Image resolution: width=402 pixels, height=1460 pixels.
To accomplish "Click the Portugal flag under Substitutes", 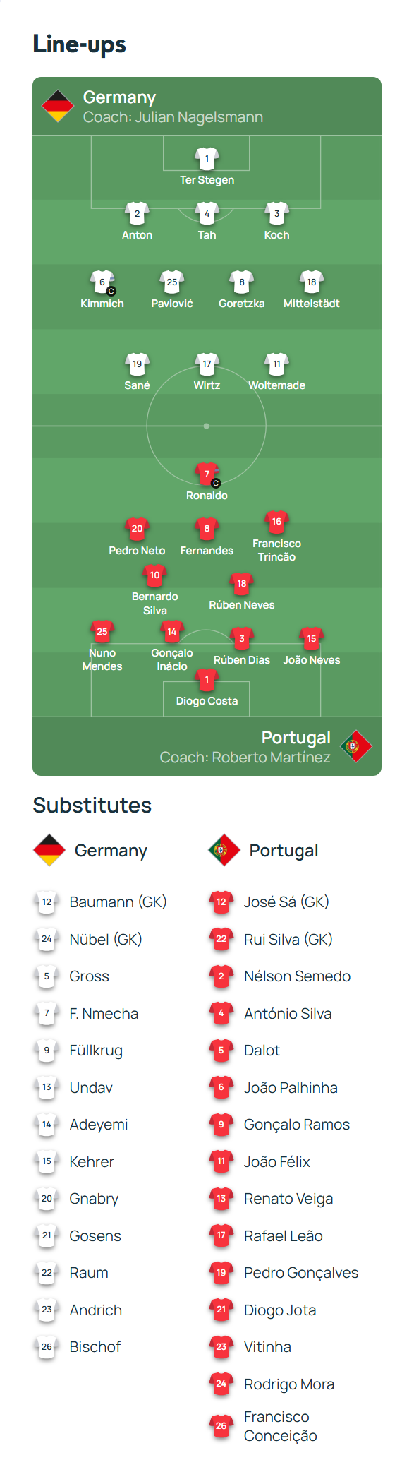I will [224, 850].
